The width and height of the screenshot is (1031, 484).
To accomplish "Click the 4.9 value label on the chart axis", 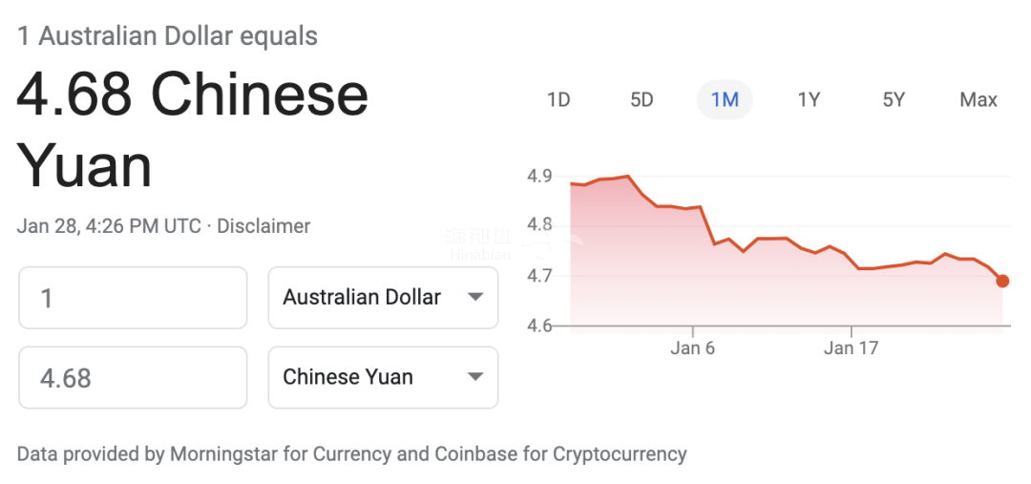I will [x=539, y=177].
